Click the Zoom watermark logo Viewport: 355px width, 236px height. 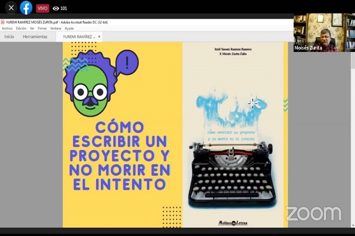(x=314, y=214)
